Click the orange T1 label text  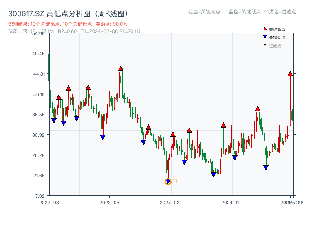(x=175, y=181)
